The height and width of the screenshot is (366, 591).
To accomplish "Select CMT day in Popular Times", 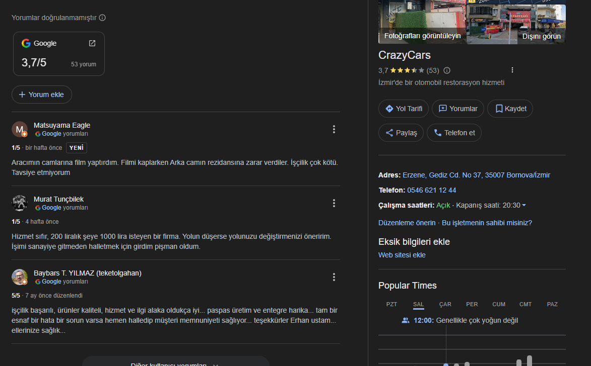I will coord(526,304).
